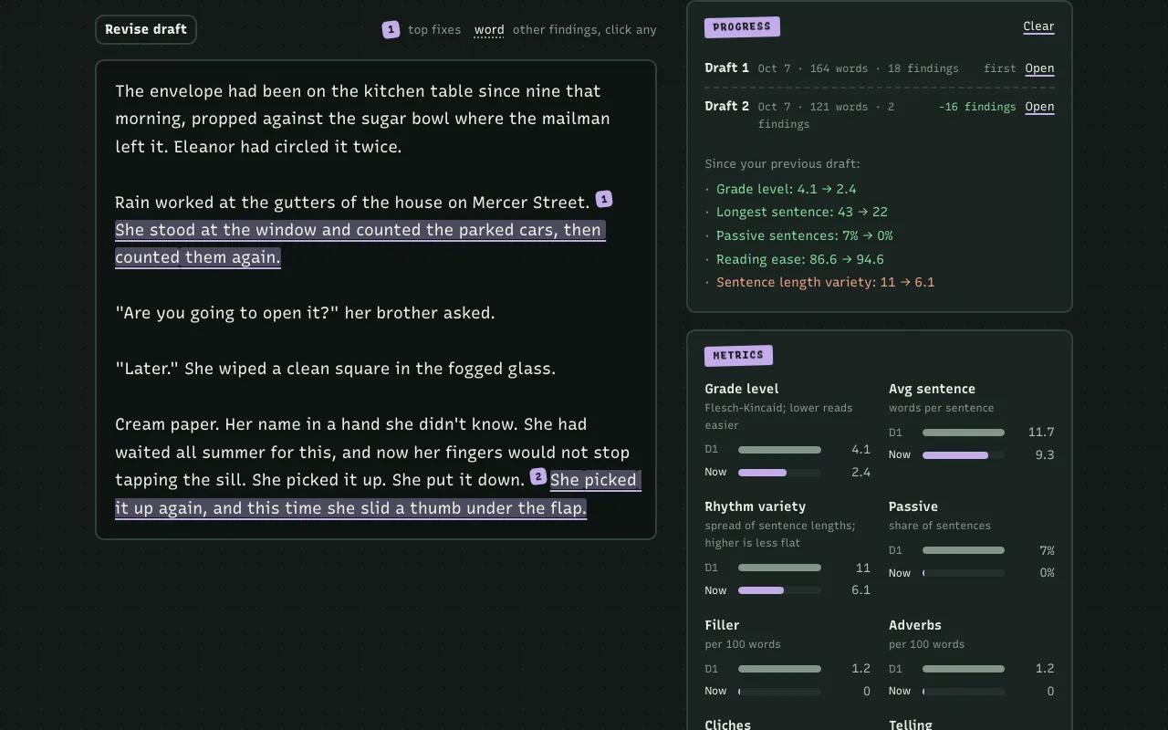
Task: Click "Passive sentences: 7% → 0%" line
Action: click(x=805, y=235)
